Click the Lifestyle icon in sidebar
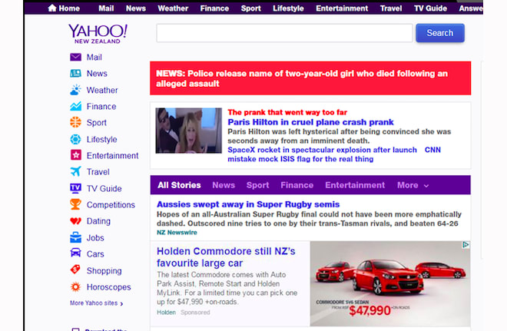The image size is (507, 331). [x=75, y=139]
